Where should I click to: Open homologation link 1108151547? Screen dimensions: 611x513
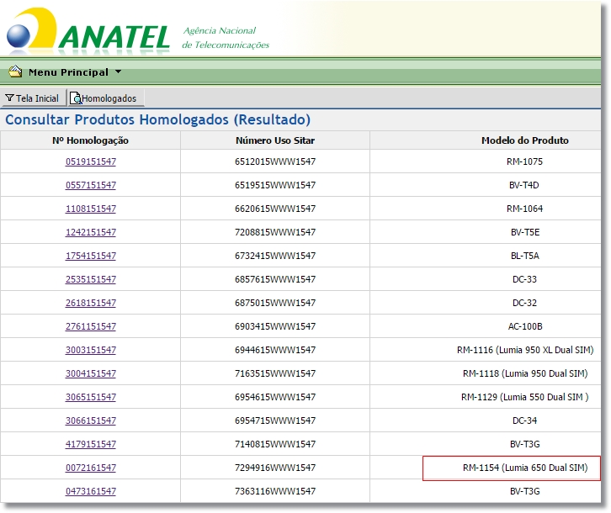(x=91, y=209)
